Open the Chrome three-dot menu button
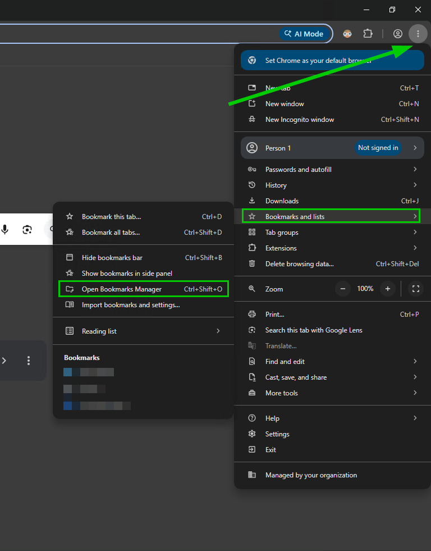 (418, 34)
